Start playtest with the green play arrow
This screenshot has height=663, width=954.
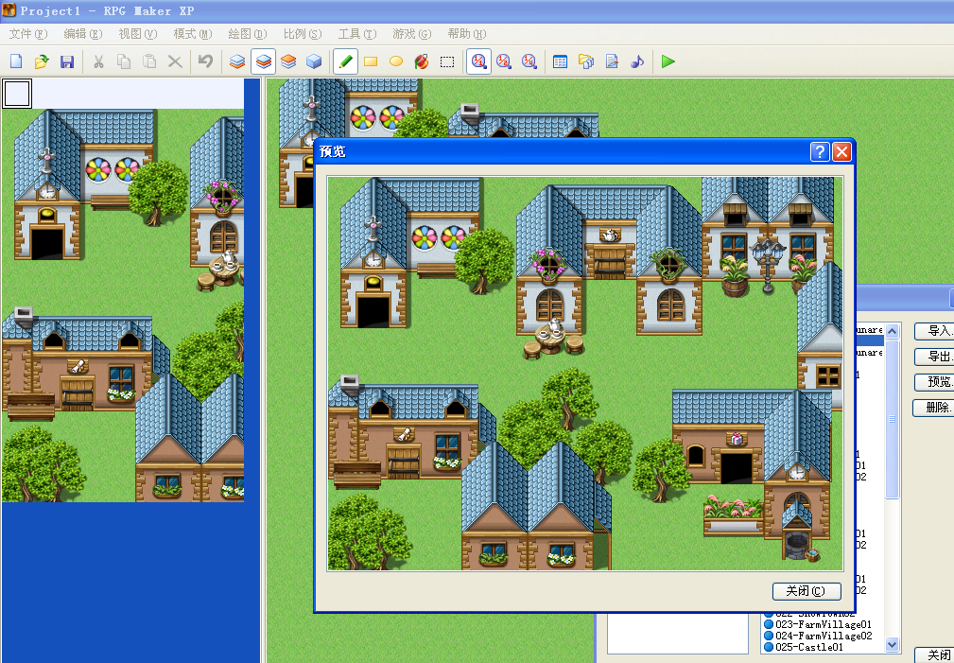(x=668, y=61)
